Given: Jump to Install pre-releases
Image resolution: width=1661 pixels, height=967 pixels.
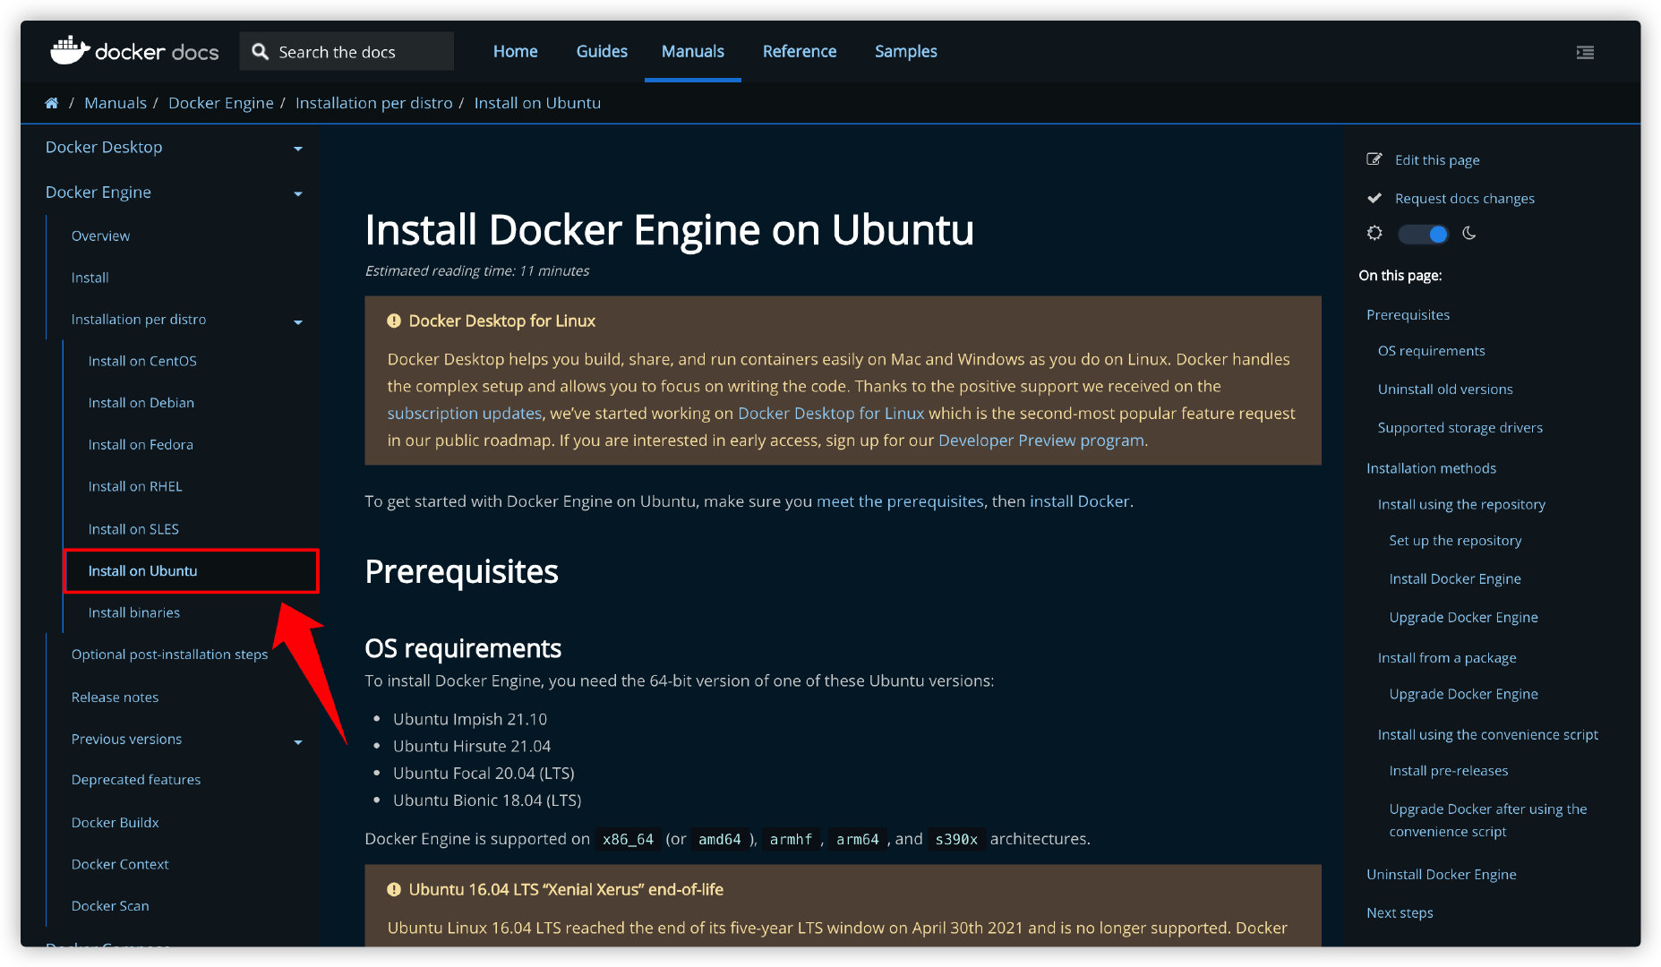Looking at the screenshot, I should tap(1449, 771).
